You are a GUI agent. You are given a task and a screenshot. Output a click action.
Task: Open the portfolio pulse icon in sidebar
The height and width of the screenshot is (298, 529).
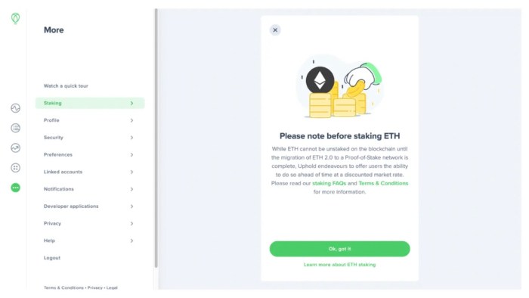pyautogui.click(x=16, y=108)
